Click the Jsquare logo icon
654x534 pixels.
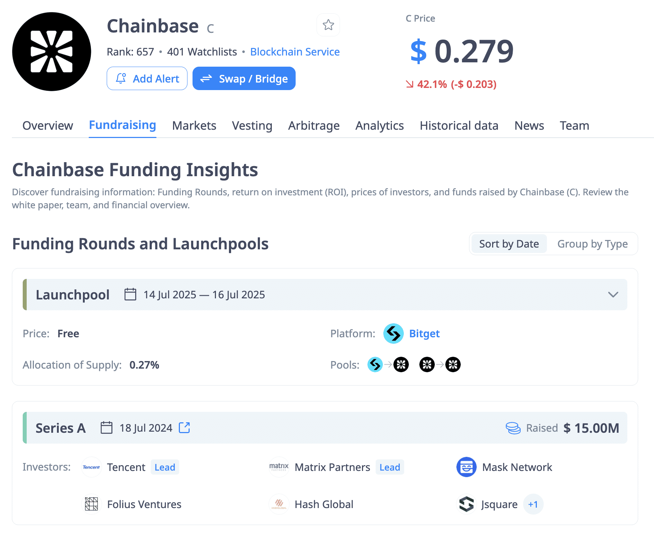[466, 504]
